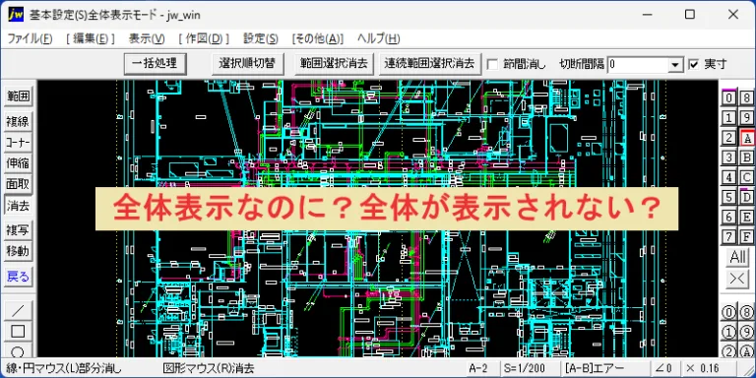Open the 設定(S) menu
Screen dimensions: 756x378
tap(260, 38)
